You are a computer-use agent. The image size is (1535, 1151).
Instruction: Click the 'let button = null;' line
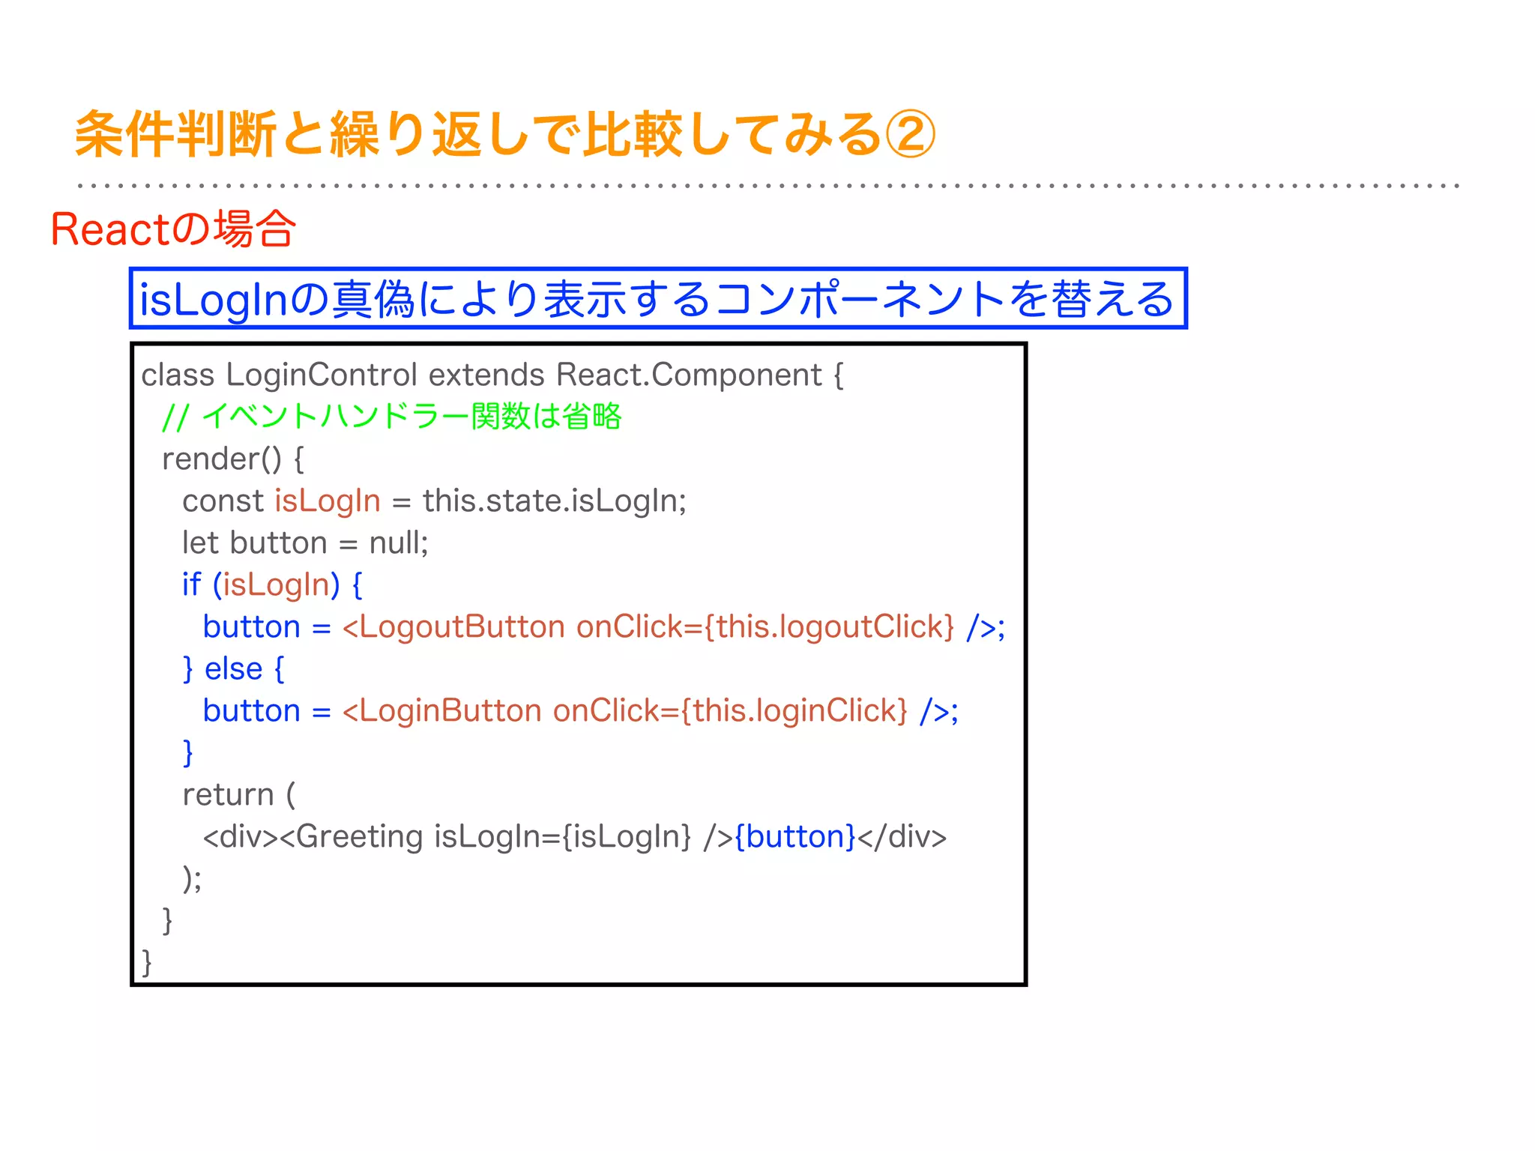[x=305, y=543]
